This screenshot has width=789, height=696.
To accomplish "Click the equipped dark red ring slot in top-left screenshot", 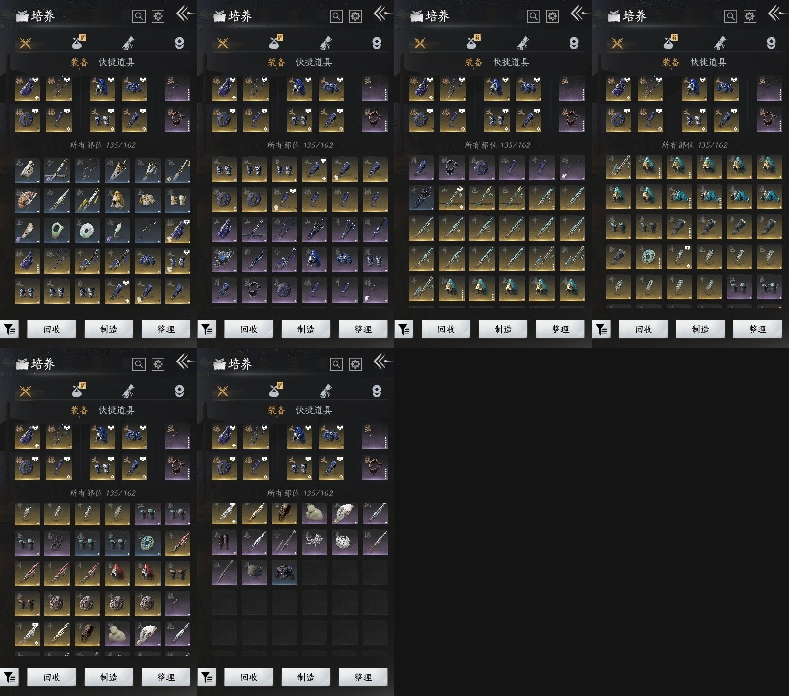I will pyautogui.click(x=177, y=119).
